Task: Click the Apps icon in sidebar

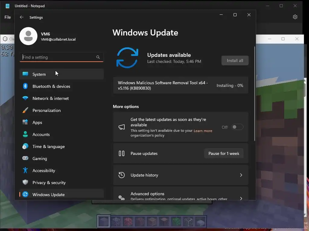Action: [25, 122]
